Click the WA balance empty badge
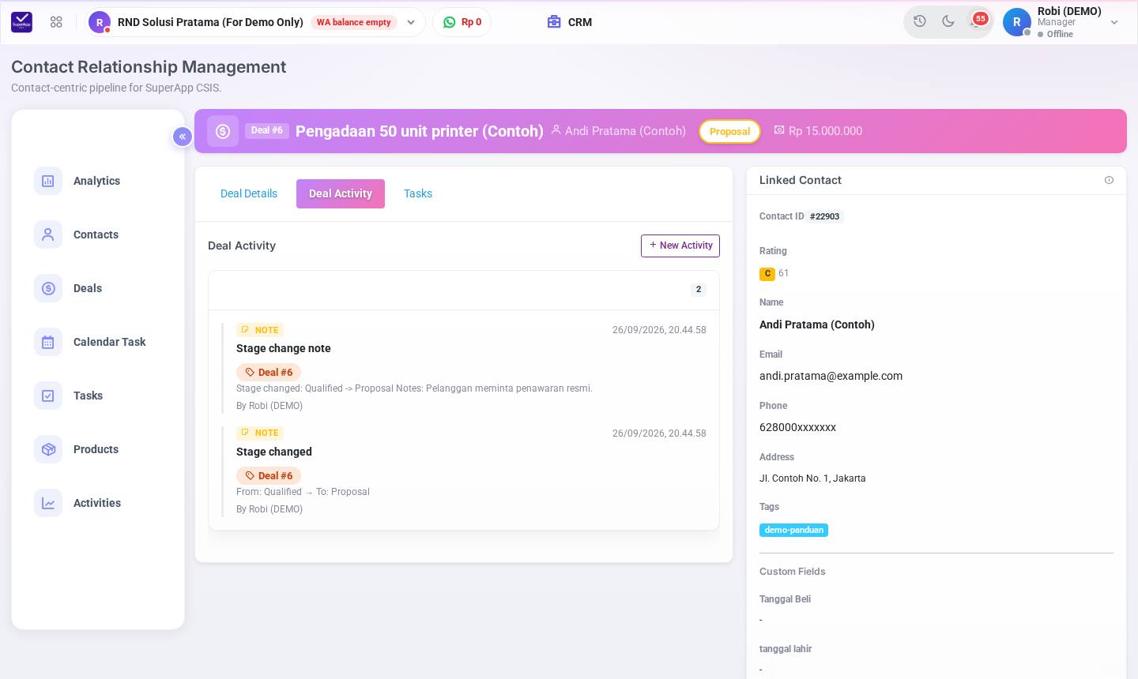 (x=354, y=22)
